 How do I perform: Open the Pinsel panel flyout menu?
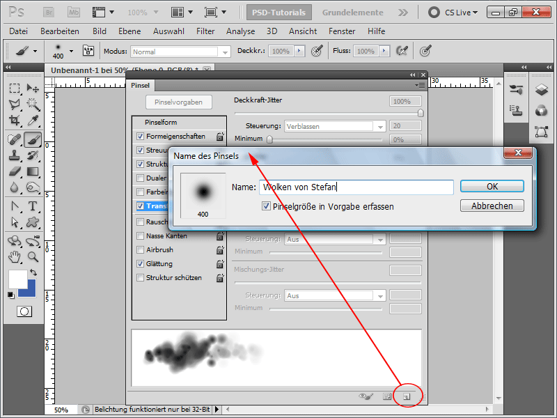(420, 85)
